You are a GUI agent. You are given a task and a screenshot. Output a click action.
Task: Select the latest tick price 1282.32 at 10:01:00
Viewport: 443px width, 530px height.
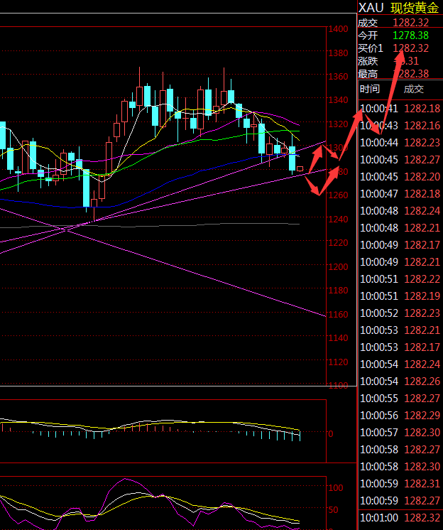(422, 517)
